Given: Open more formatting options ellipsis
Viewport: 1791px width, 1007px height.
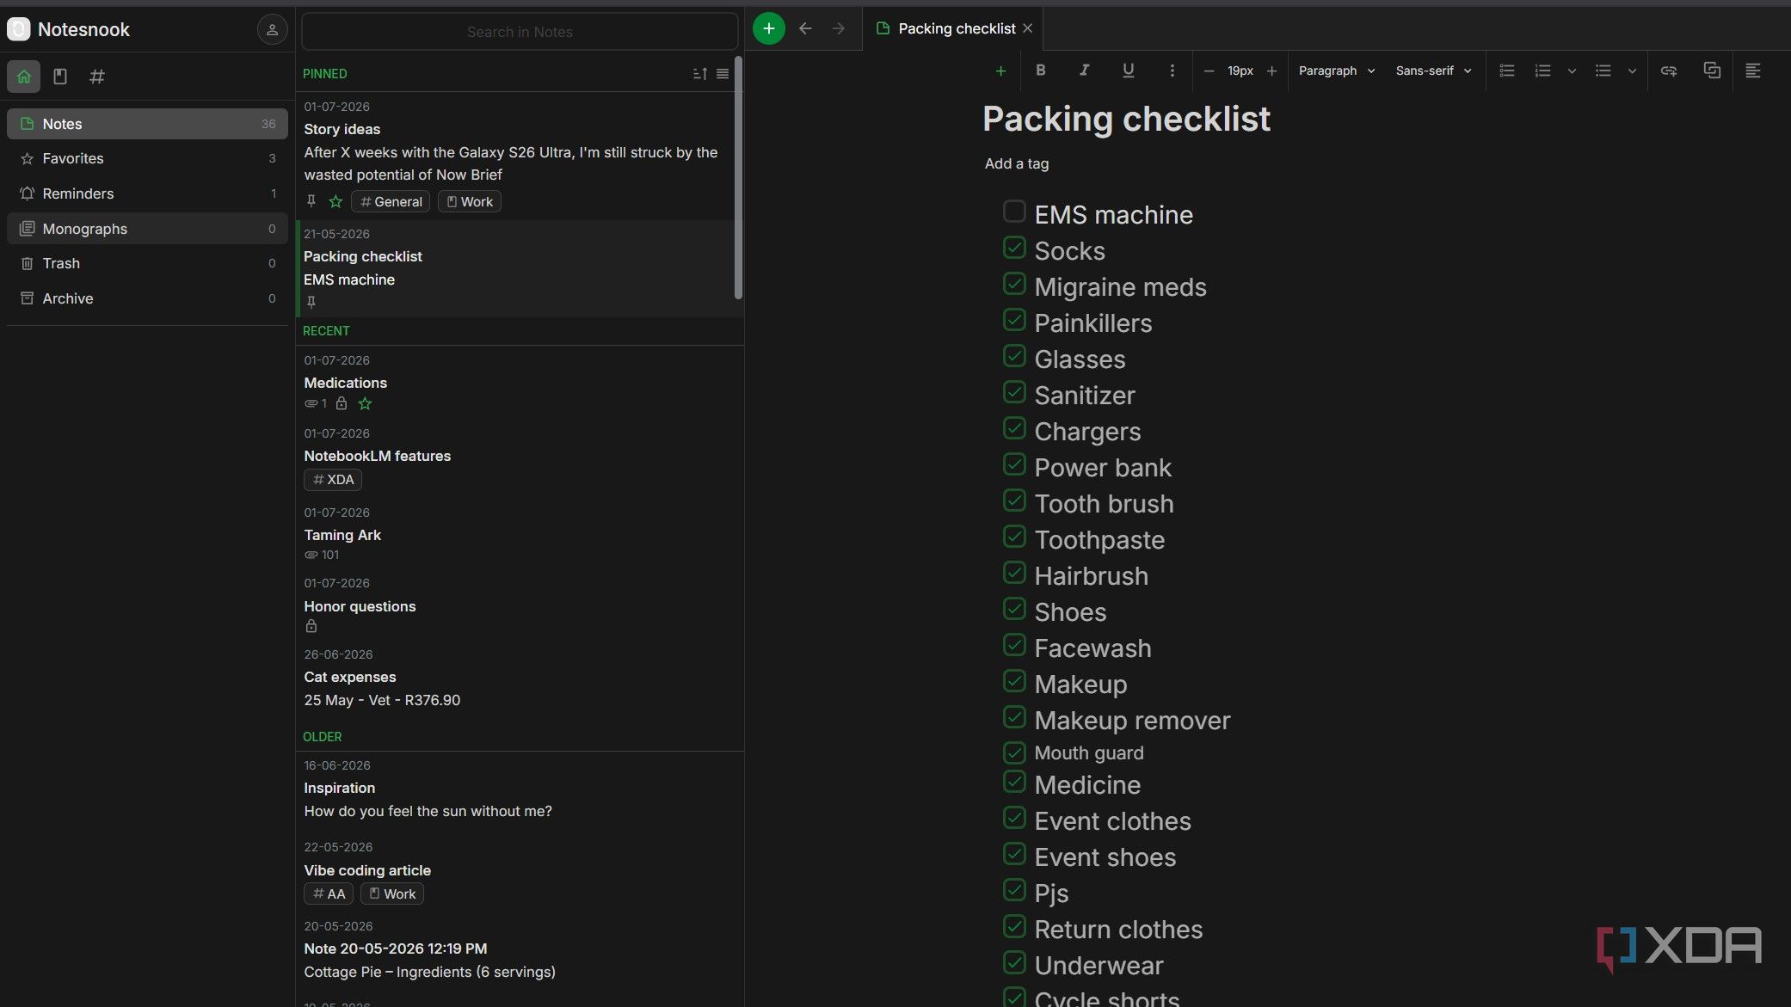Looking at the screenshot, I should point(1172,71).
